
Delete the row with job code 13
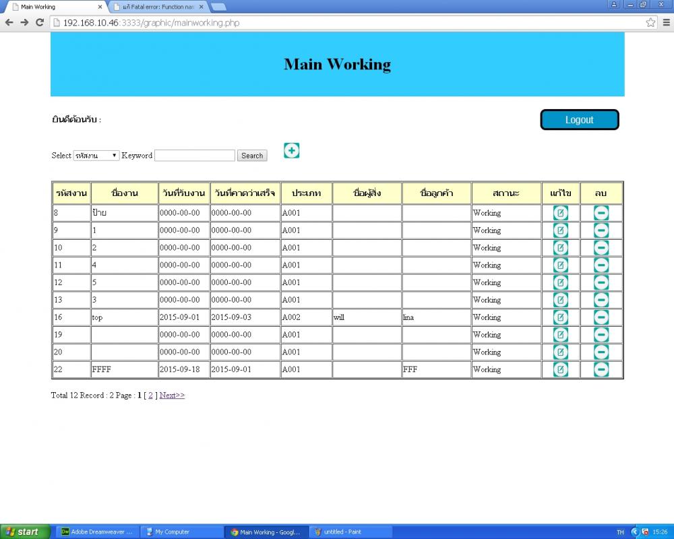601,300
